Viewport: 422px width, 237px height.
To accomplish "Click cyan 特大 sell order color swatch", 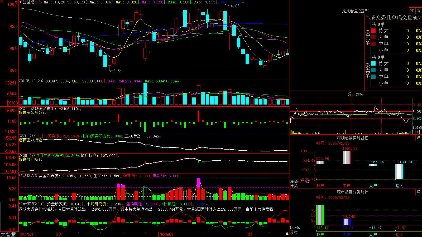I will (x=373, y=63).
